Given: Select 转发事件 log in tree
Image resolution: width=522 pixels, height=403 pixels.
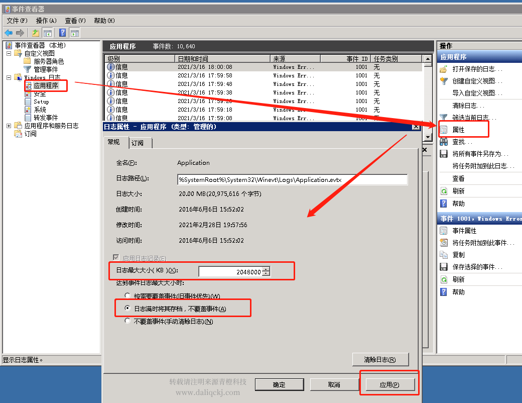Looking at the screenshot, I should [46, 118].
